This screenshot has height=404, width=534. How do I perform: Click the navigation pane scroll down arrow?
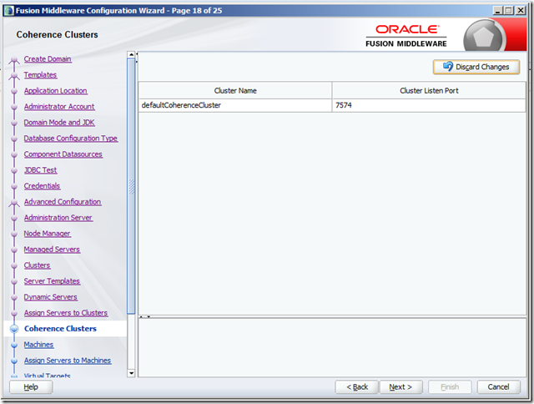[131, 373]
